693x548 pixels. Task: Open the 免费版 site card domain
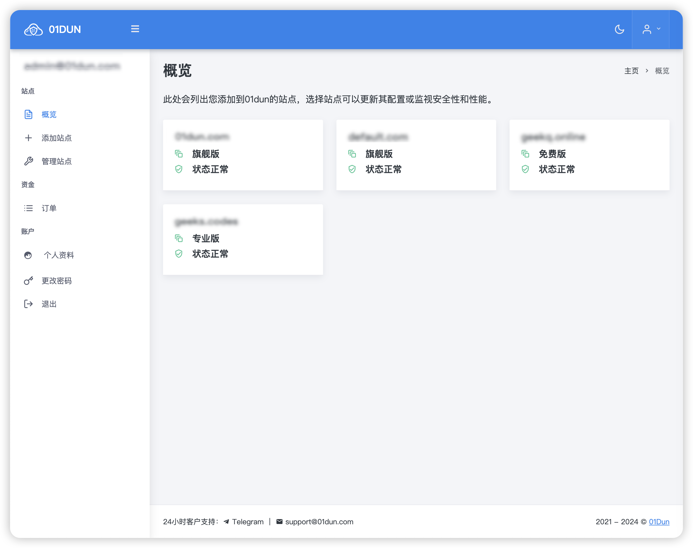pos(553,137)
